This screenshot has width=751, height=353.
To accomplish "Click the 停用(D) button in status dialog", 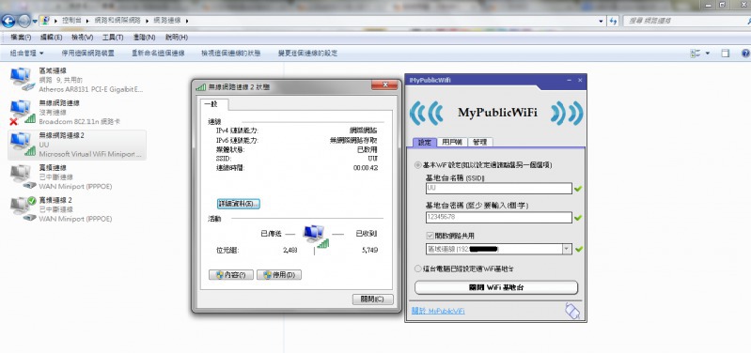I will click(279, 275).
